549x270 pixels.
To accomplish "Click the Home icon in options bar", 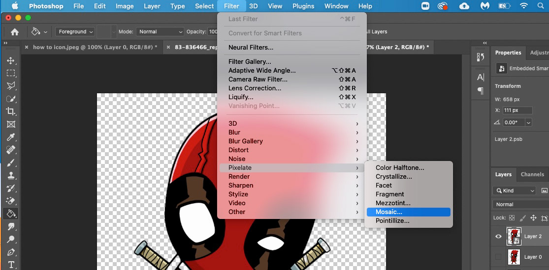I will 15,32.
